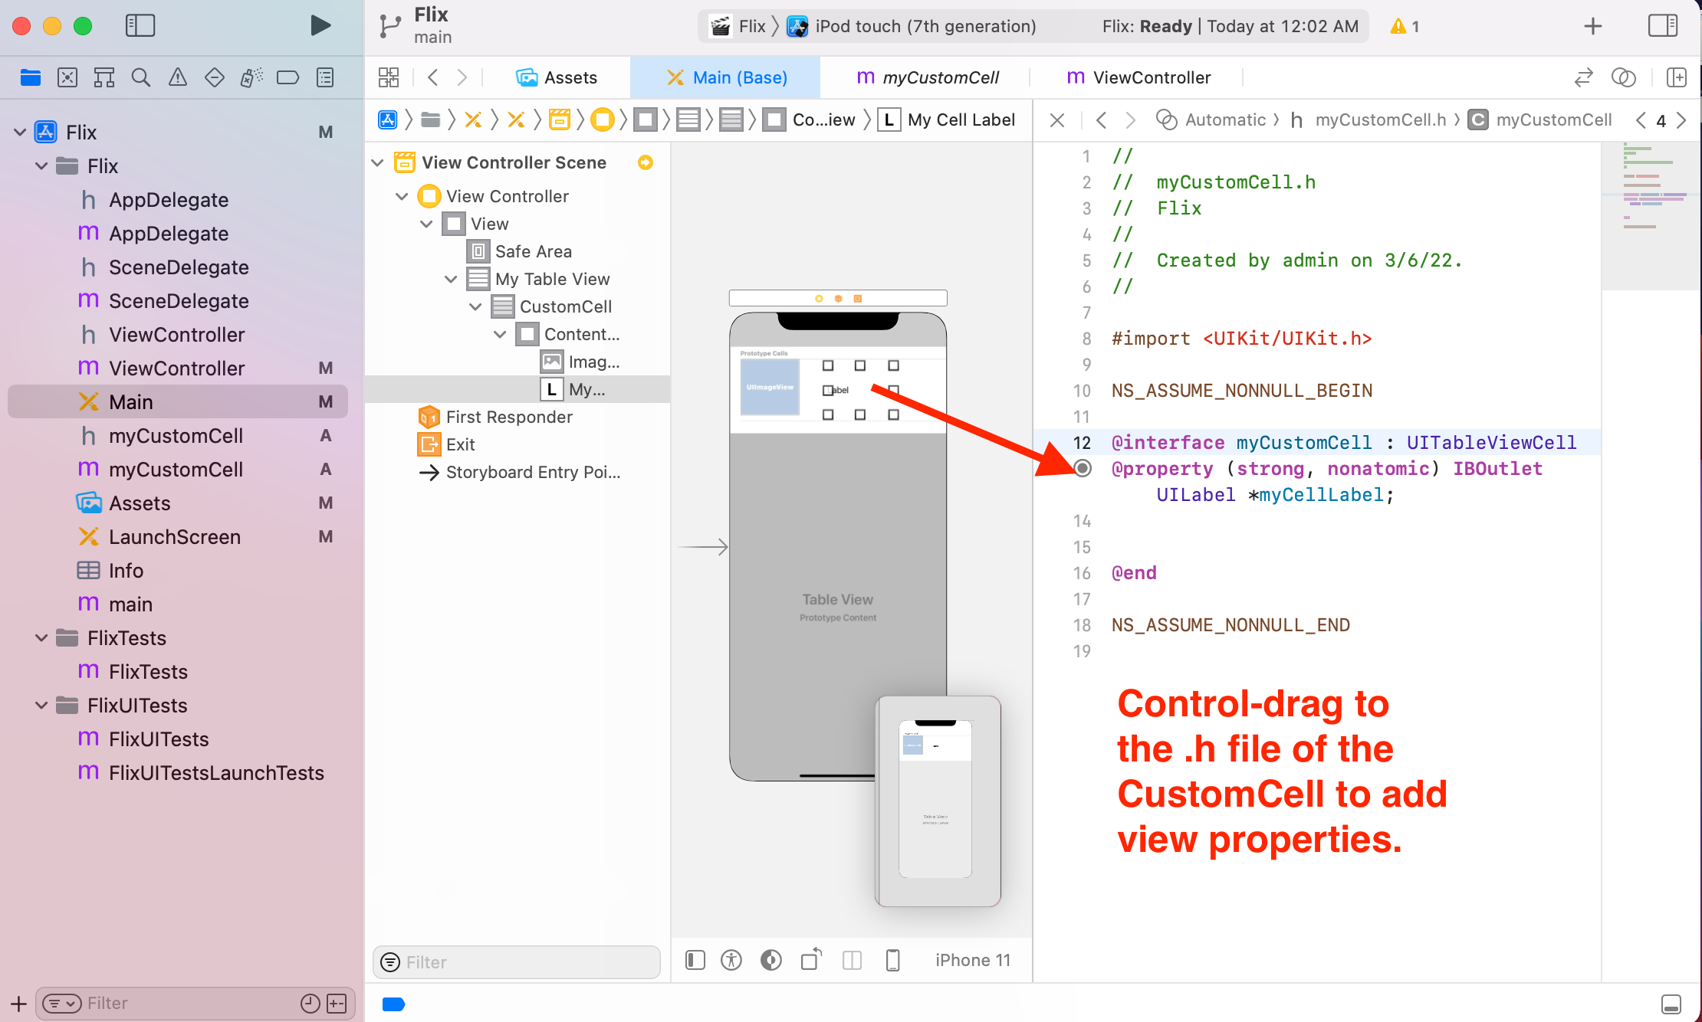Collapse the Flix group folder
Viewport: 1702px width, 1022px height.
42,166
